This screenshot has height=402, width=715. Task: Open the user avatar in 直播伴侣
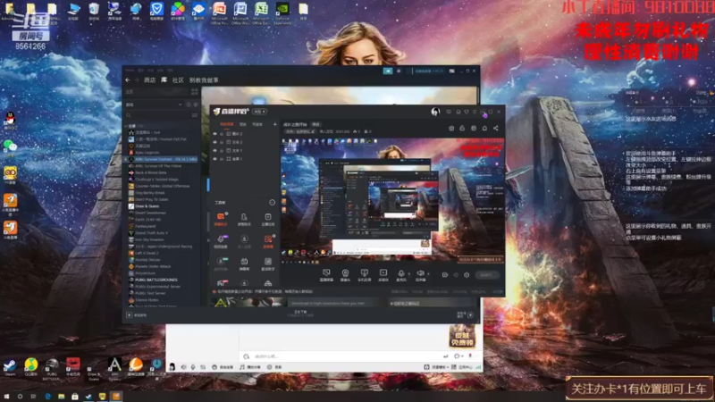pos(435,112)
